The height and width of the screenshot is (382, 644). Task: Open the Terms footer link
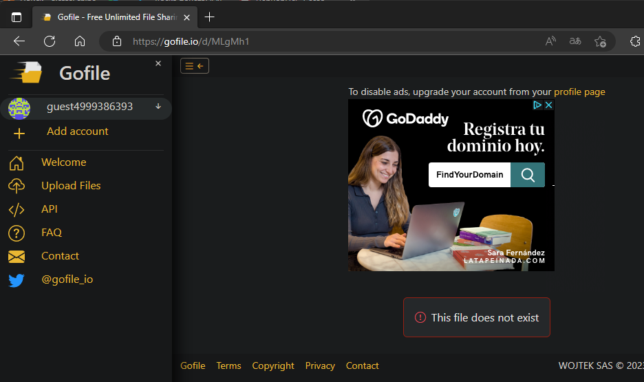point(228,365)
